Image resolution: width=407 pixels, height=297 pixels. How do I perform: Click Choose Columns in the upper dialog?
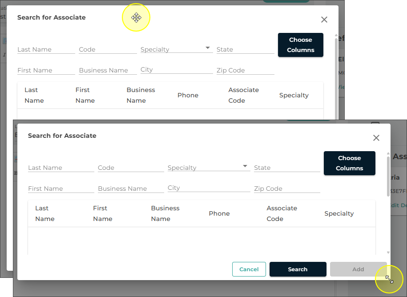[x=301, y=45]
